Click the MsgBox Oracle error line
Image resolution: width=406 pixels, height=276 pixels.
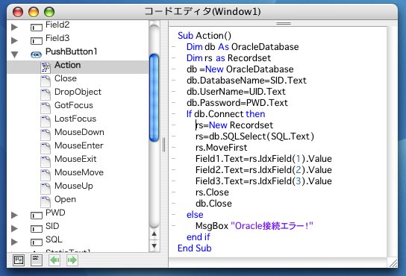[x=254, y=226]
